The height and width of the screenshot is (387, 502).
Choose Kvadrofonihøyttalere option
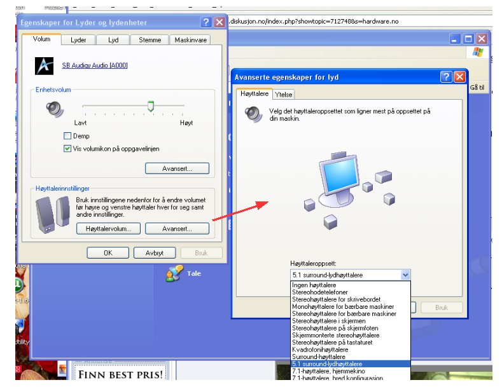pyautogui.click(x=351, y=350)
